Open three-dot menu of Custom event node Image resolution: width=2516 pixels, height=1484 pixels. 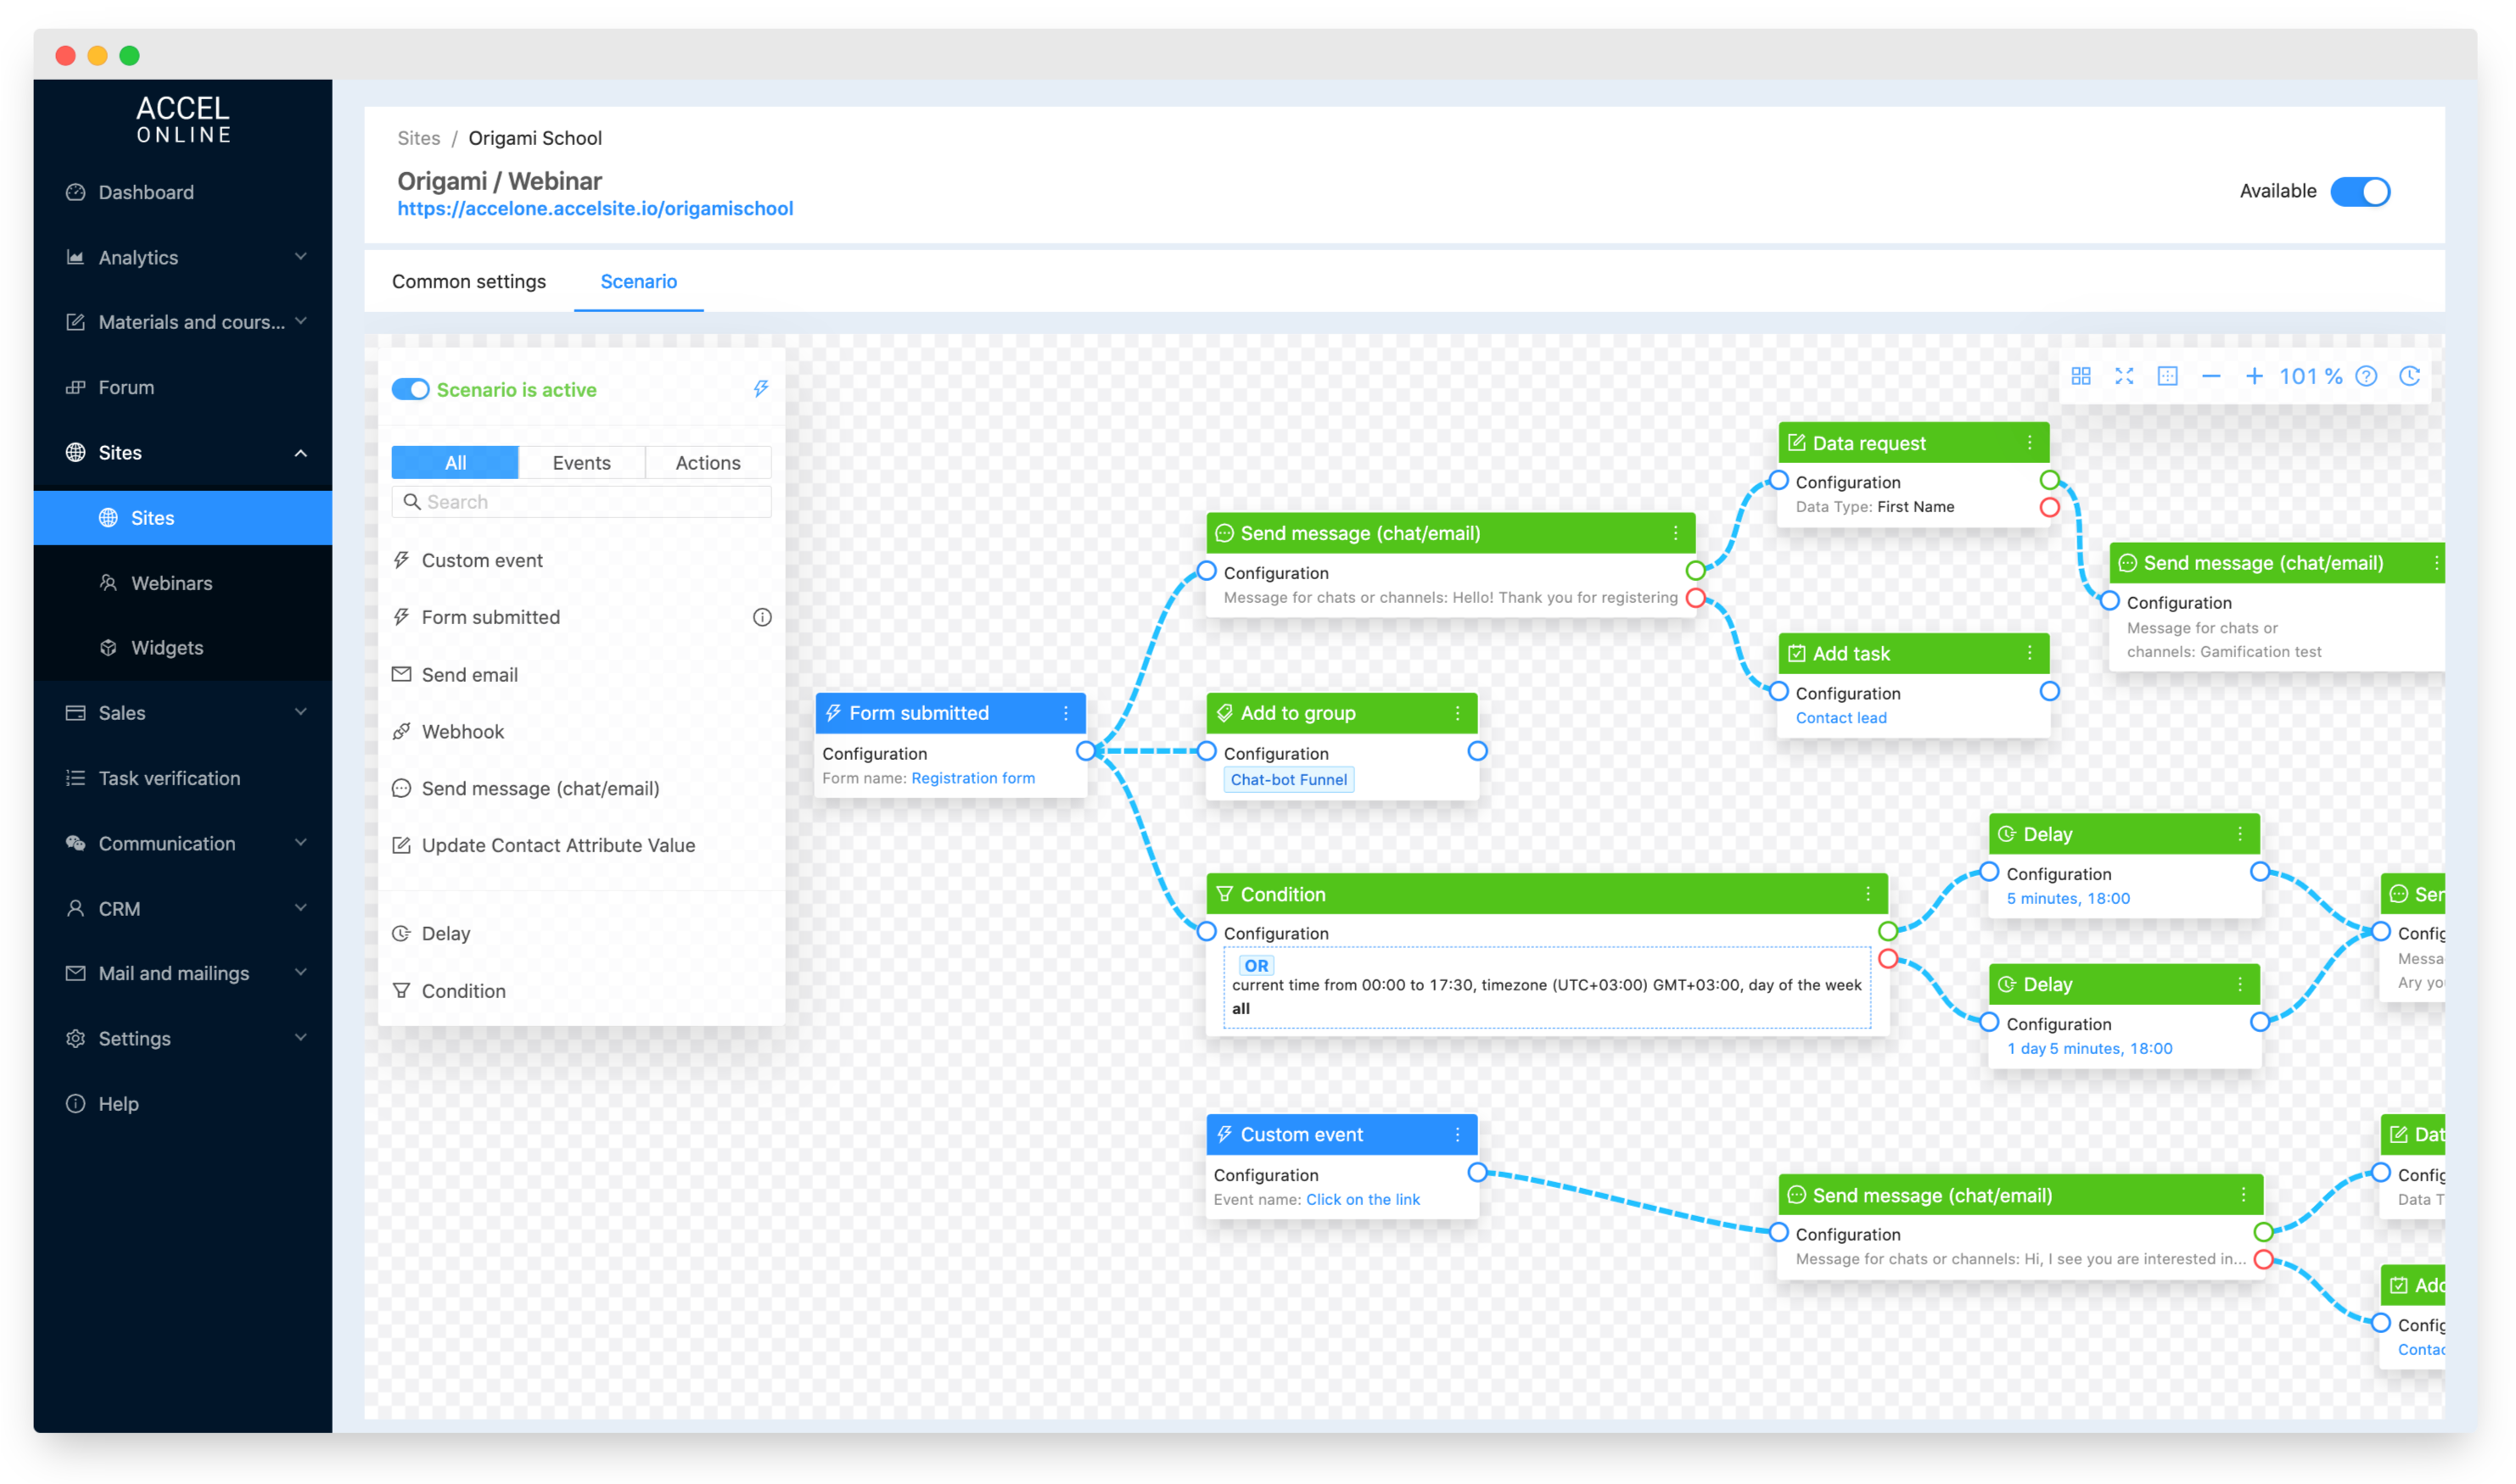tap(1458, 1135)
